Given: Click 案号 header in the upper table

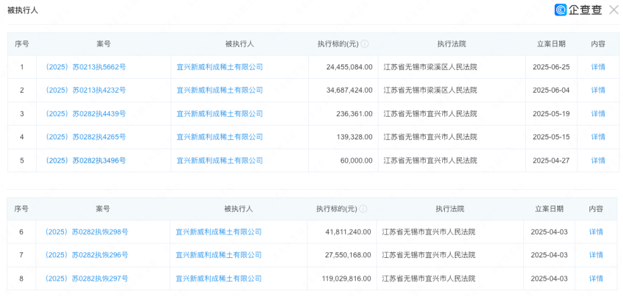Looking at the screenshot, I should [104, 44].
